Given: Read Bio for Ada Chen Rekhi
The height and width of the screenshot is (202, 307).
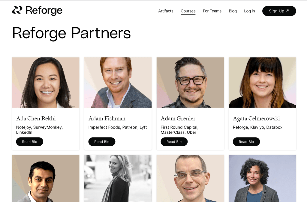Looking at the screenshot, I should [x=30, y=142].
